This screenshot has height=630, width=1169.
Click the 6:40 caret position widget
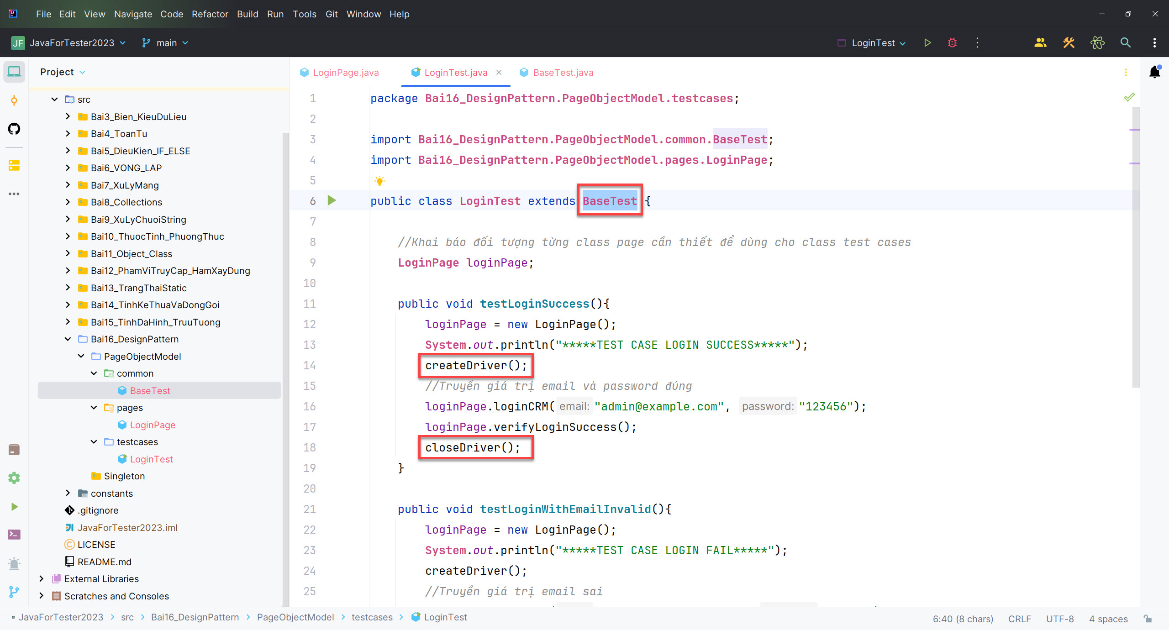tap(963, 619)
